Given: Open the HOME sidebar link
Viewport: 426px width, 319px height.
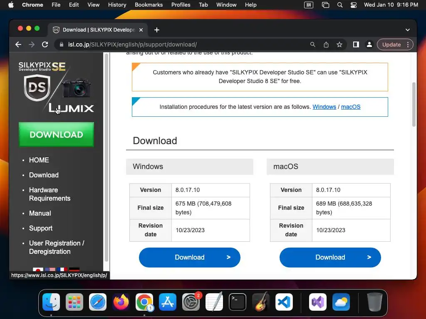Looking at the screenshot, I should point(39,160).
